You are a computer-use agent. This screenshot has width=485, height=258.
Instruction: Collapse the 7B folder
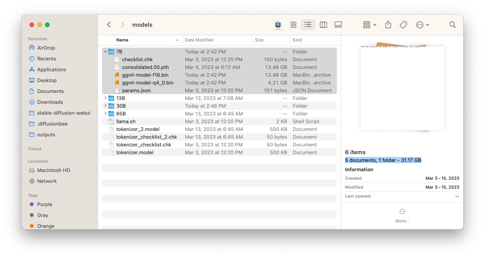pos(105,52)
